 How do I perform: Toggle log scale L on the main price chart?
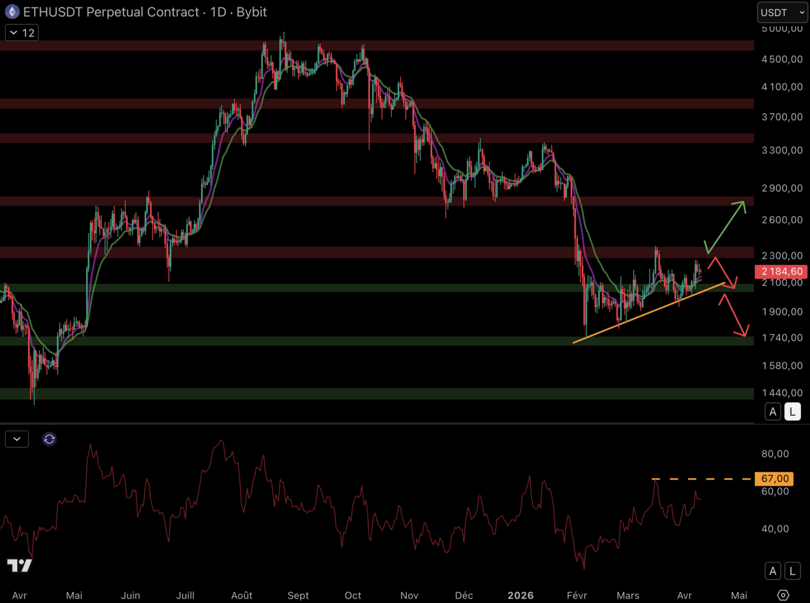[792, 412]
